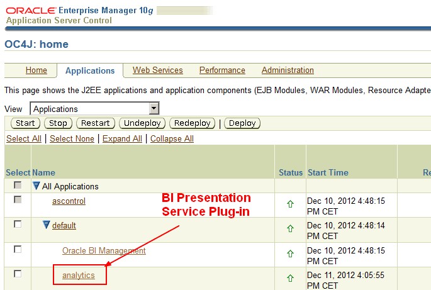Click the Name column header

point(43,172)
